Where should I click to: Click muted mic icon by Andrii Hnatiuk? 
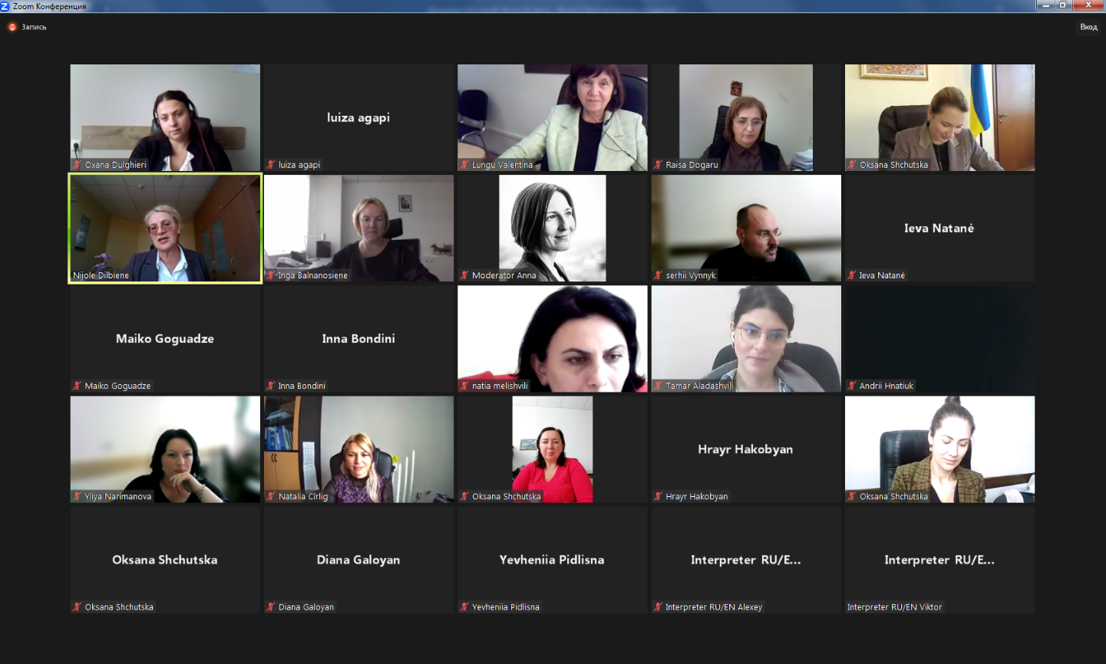pyautogui.click(x=852, y=386)
